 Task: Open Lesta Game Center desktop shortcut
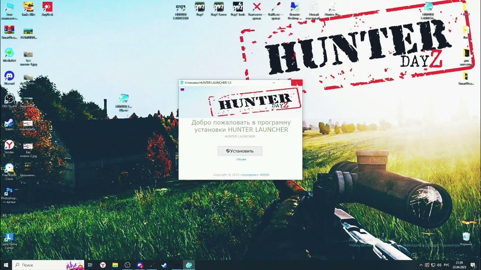click(x=9, y=241)
